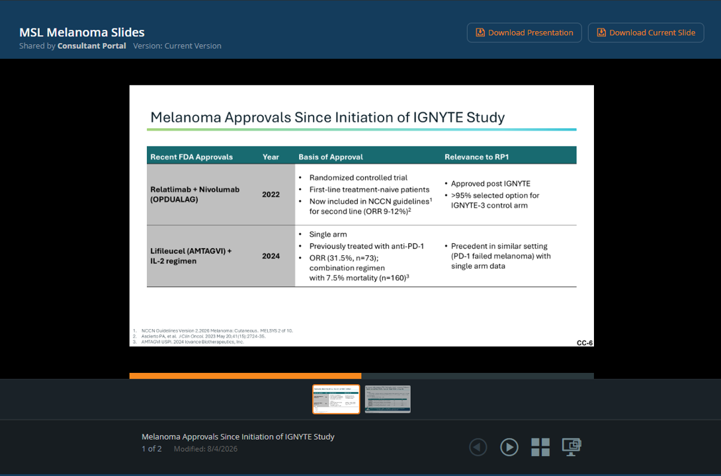Screen dimensions: 721x476
Task: Click the 'Modified: 8/4/2026' date text
Action: (x=206, y=449)
